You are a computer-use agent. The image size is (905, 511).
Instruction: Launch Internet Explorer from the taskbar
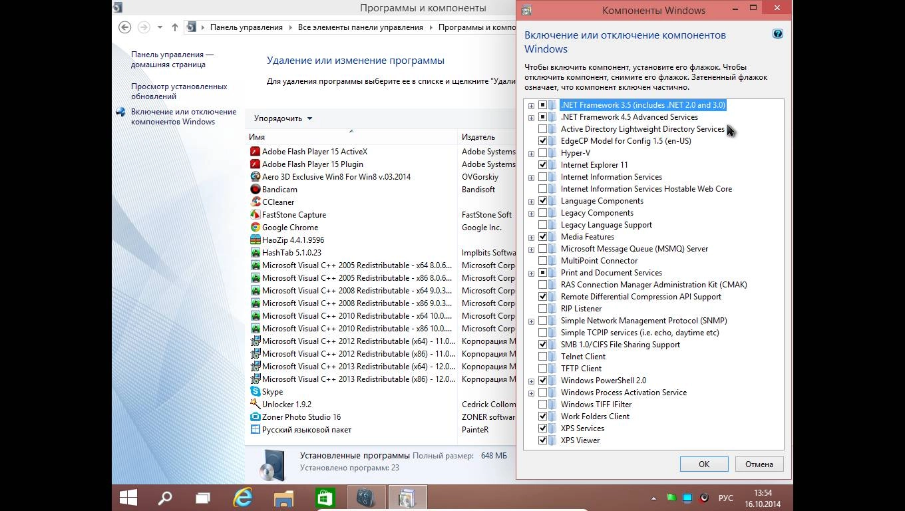tap(244, 498)
